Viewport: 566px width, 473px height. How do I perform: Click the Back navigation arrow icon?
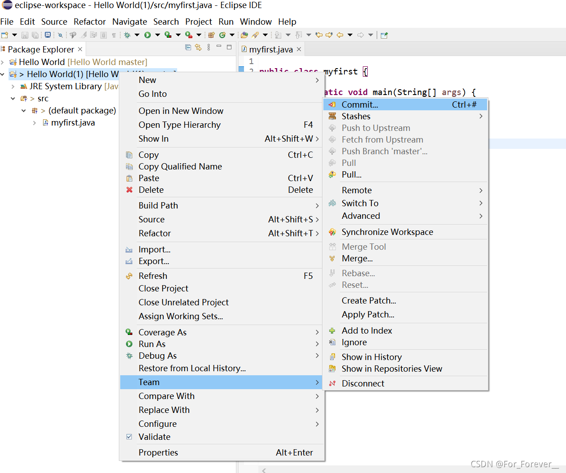click(340, 35)
